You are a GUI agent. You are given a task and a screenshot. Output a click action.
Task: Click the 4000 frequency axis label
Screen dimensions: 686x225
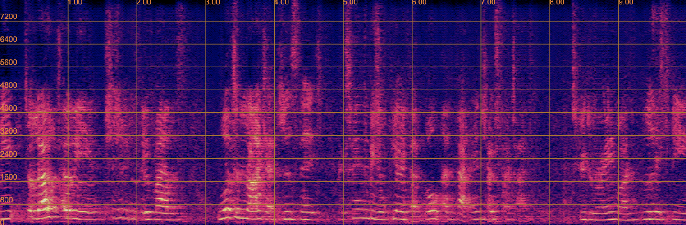tap(9, 108)
